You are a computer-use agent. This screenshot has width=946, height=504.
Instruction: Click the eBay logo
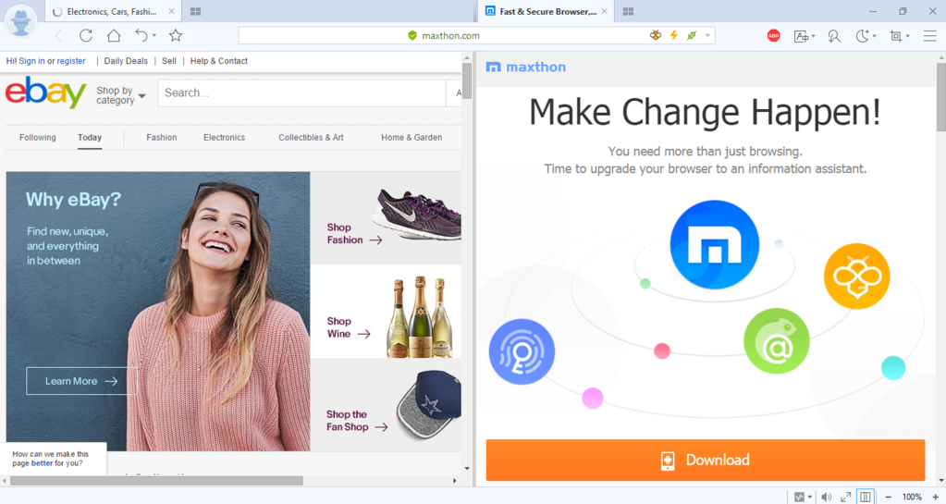(46, 92)
